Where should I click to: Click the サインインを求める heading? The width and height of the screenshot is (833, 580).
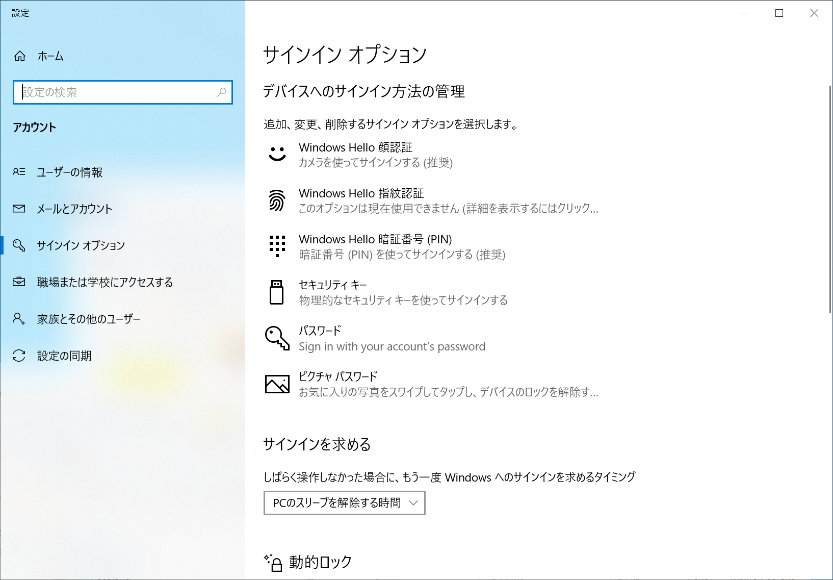click(x=317, y=444)
